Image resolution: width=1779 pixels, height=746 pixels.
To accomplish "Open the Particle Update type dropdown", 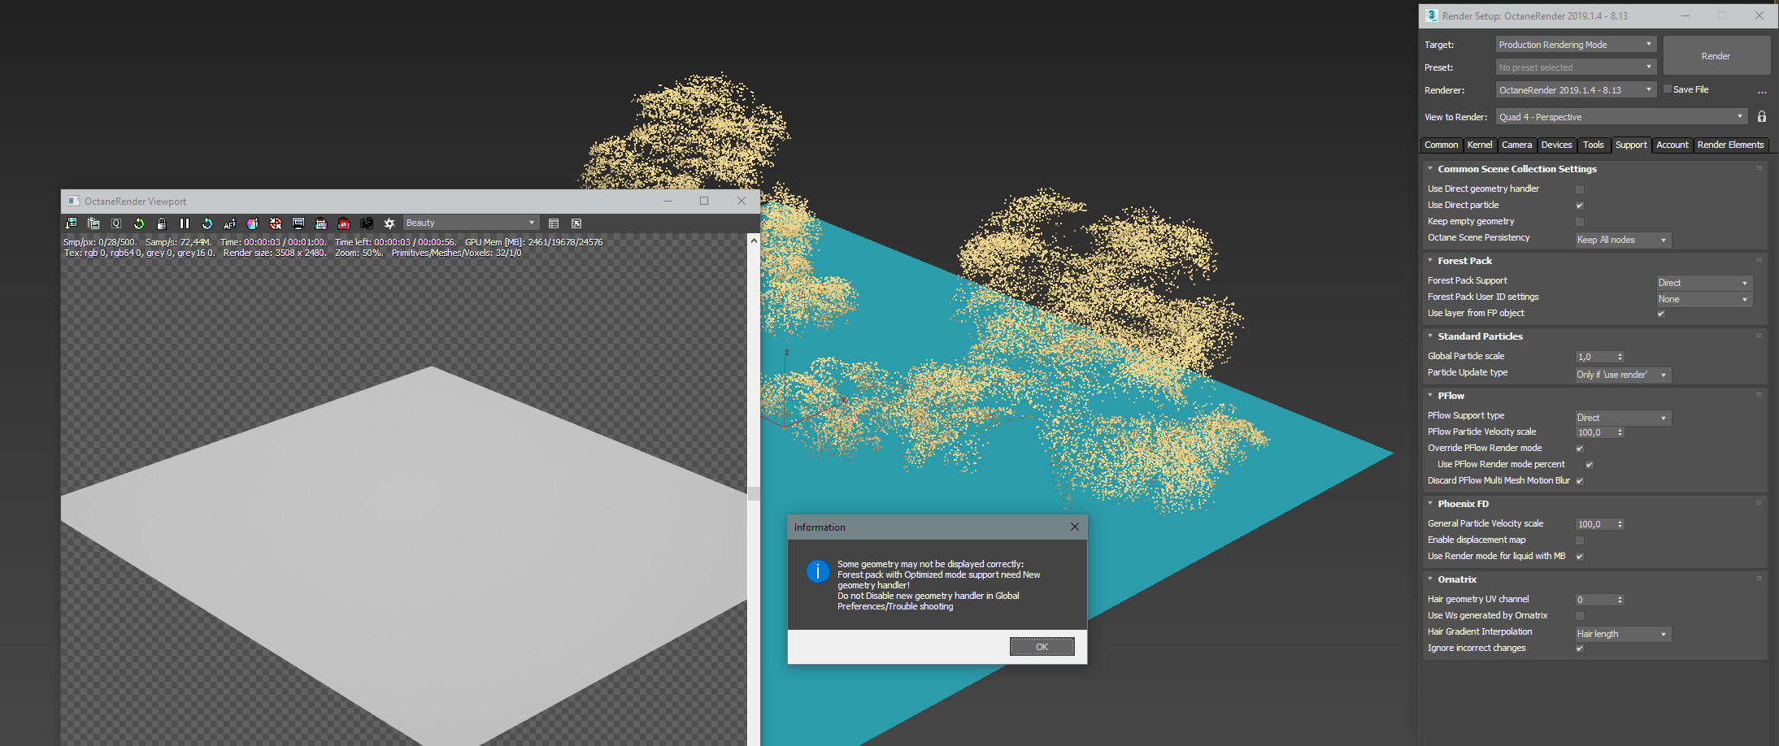I will point(1623,375).
